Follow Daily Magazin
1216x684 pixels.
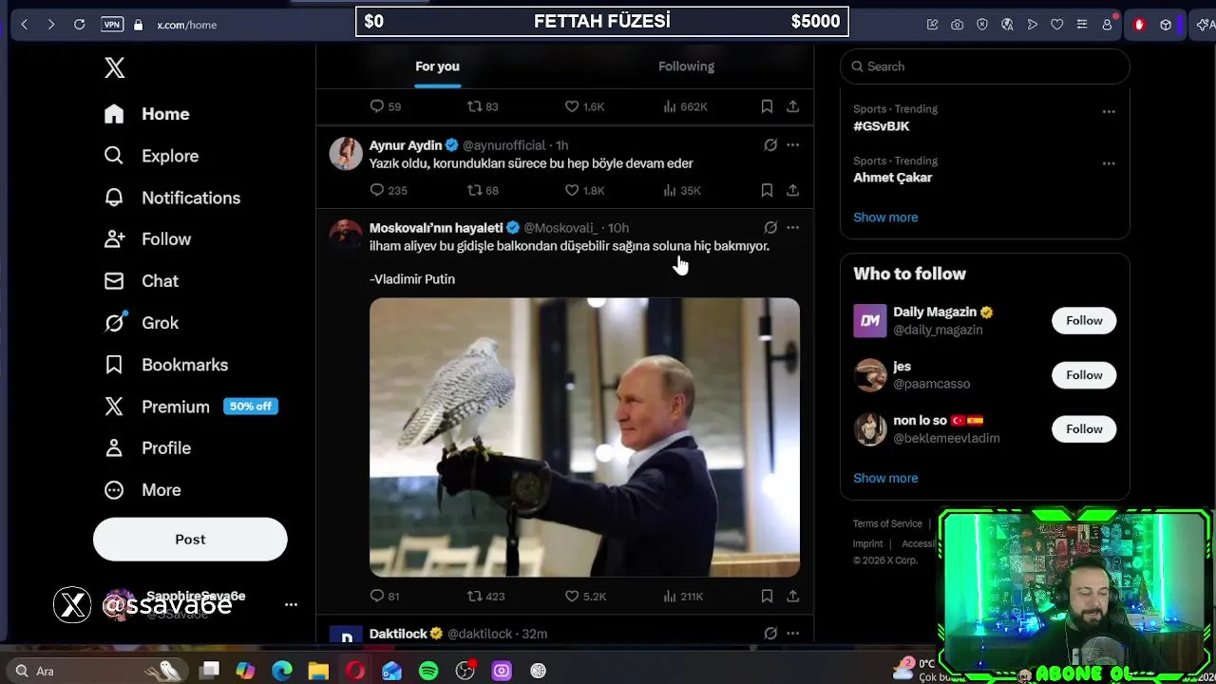click(1084, 321)
